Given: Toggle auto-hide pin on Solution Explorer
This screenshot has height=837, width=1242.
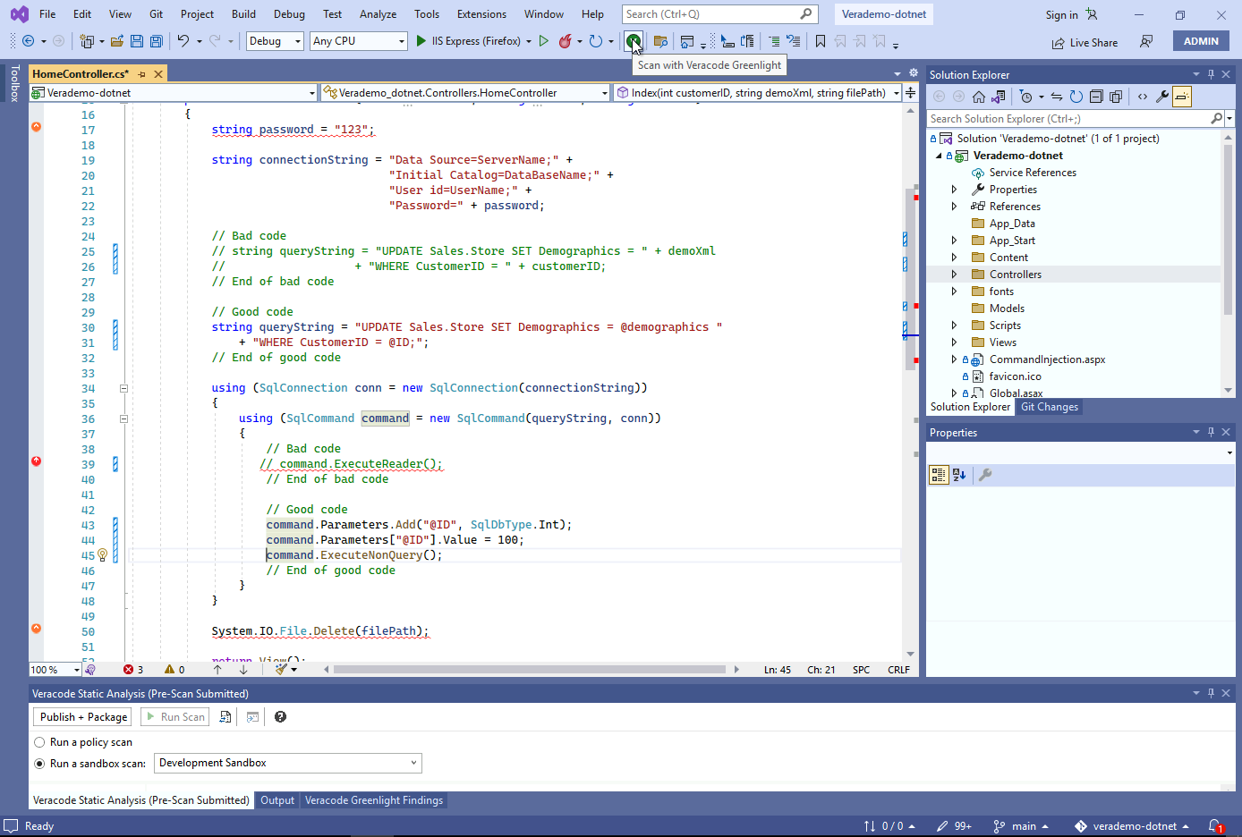Looking at the screenshot, I should click(x=1211, y=74).
